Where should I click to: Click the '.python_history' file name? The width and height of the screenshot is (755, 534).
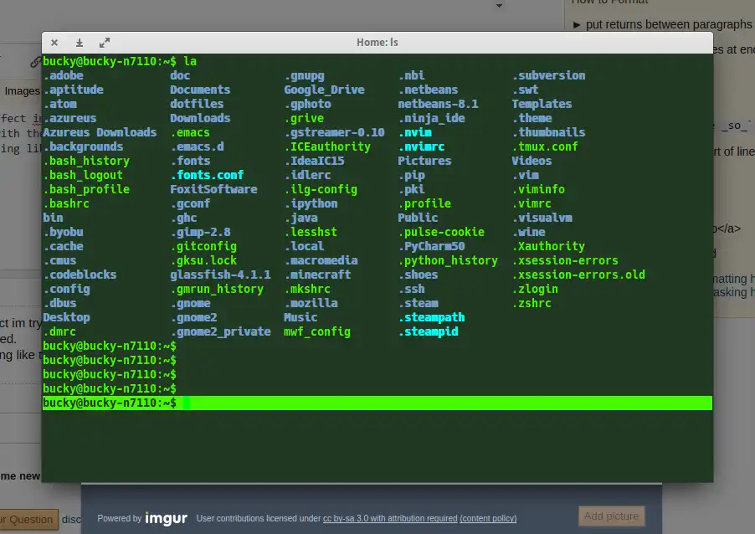coord(448,260)
